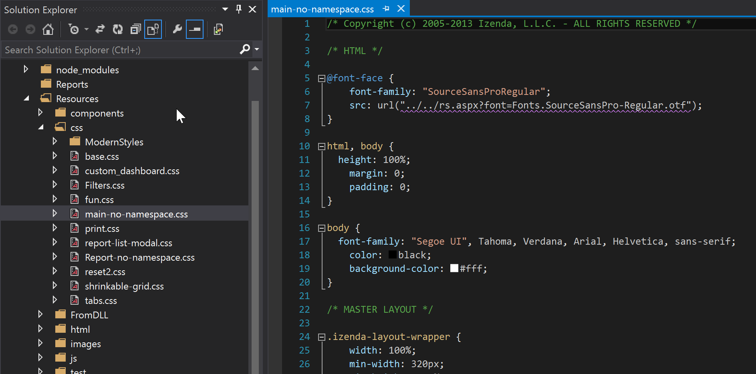The image size is (756, 374).
Task: Click the Properties wrench icon
Action: pos(177,29)
